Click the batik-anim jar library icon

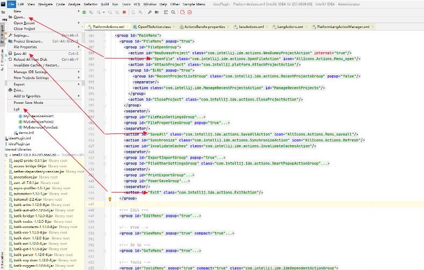[x=11, y=204]
